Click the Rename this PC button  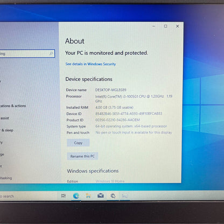pos(82,156)
